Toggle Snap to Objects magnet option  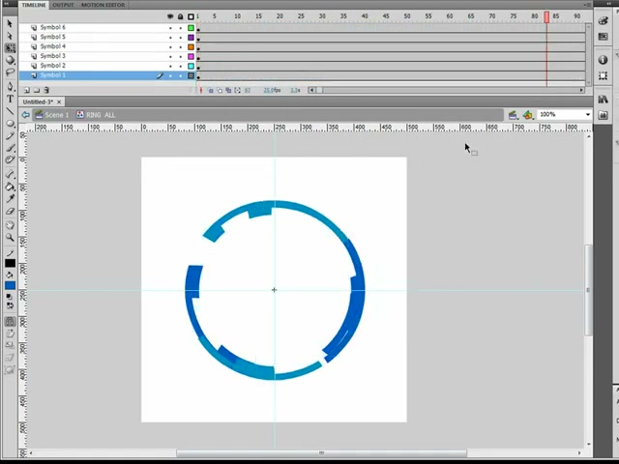10,322
